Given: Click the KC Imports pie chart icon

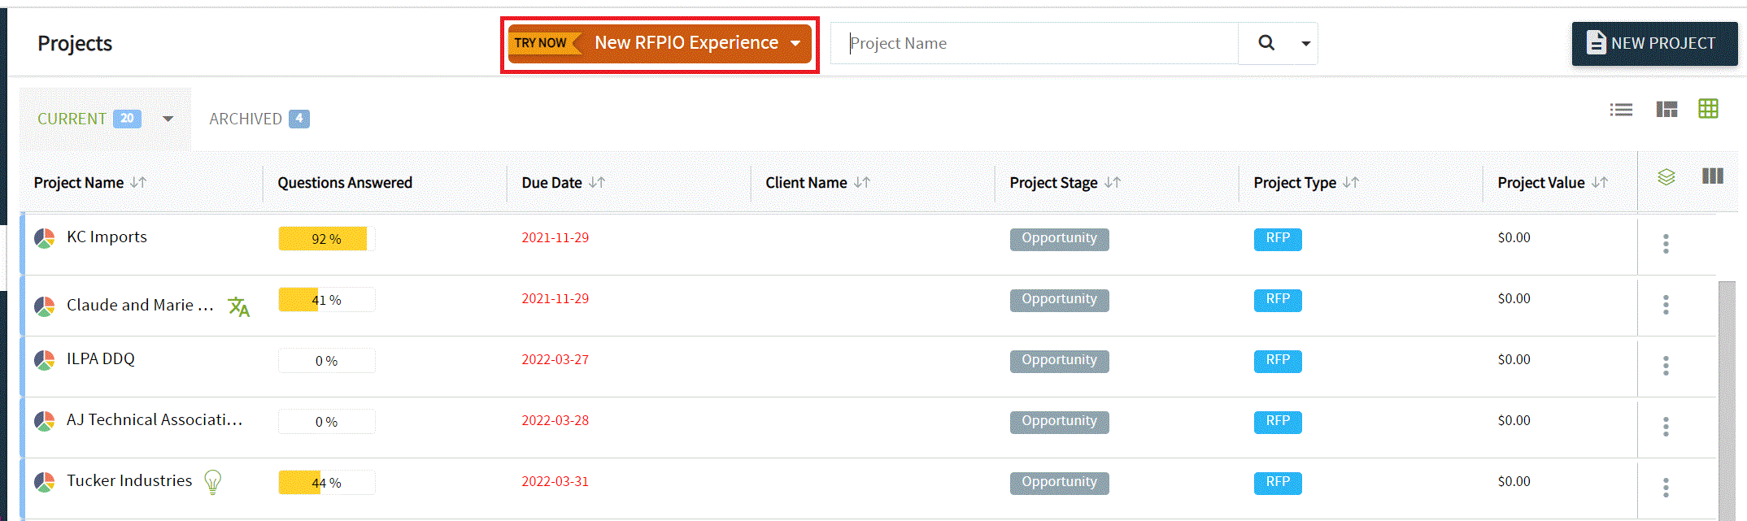Looking at the screenshot, I should pos(45,238).
